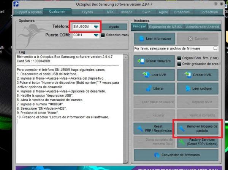Click the Octoplus app icon in title bar
The width and height of the screenshot is (228, 170).
(16, 4)
